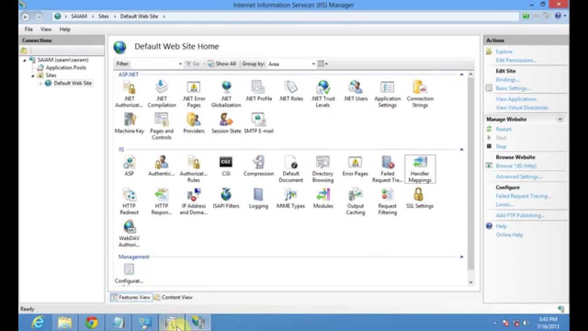Screen dimensions: 588x331
Task: Open Pages and Controls feature
Action: (162, 126)
